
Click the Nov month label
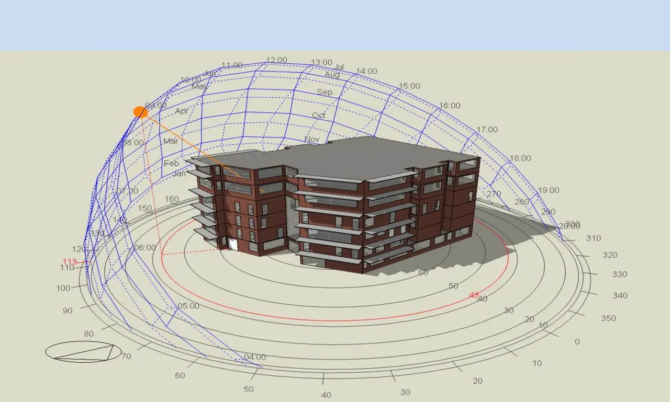click(312, 139)
